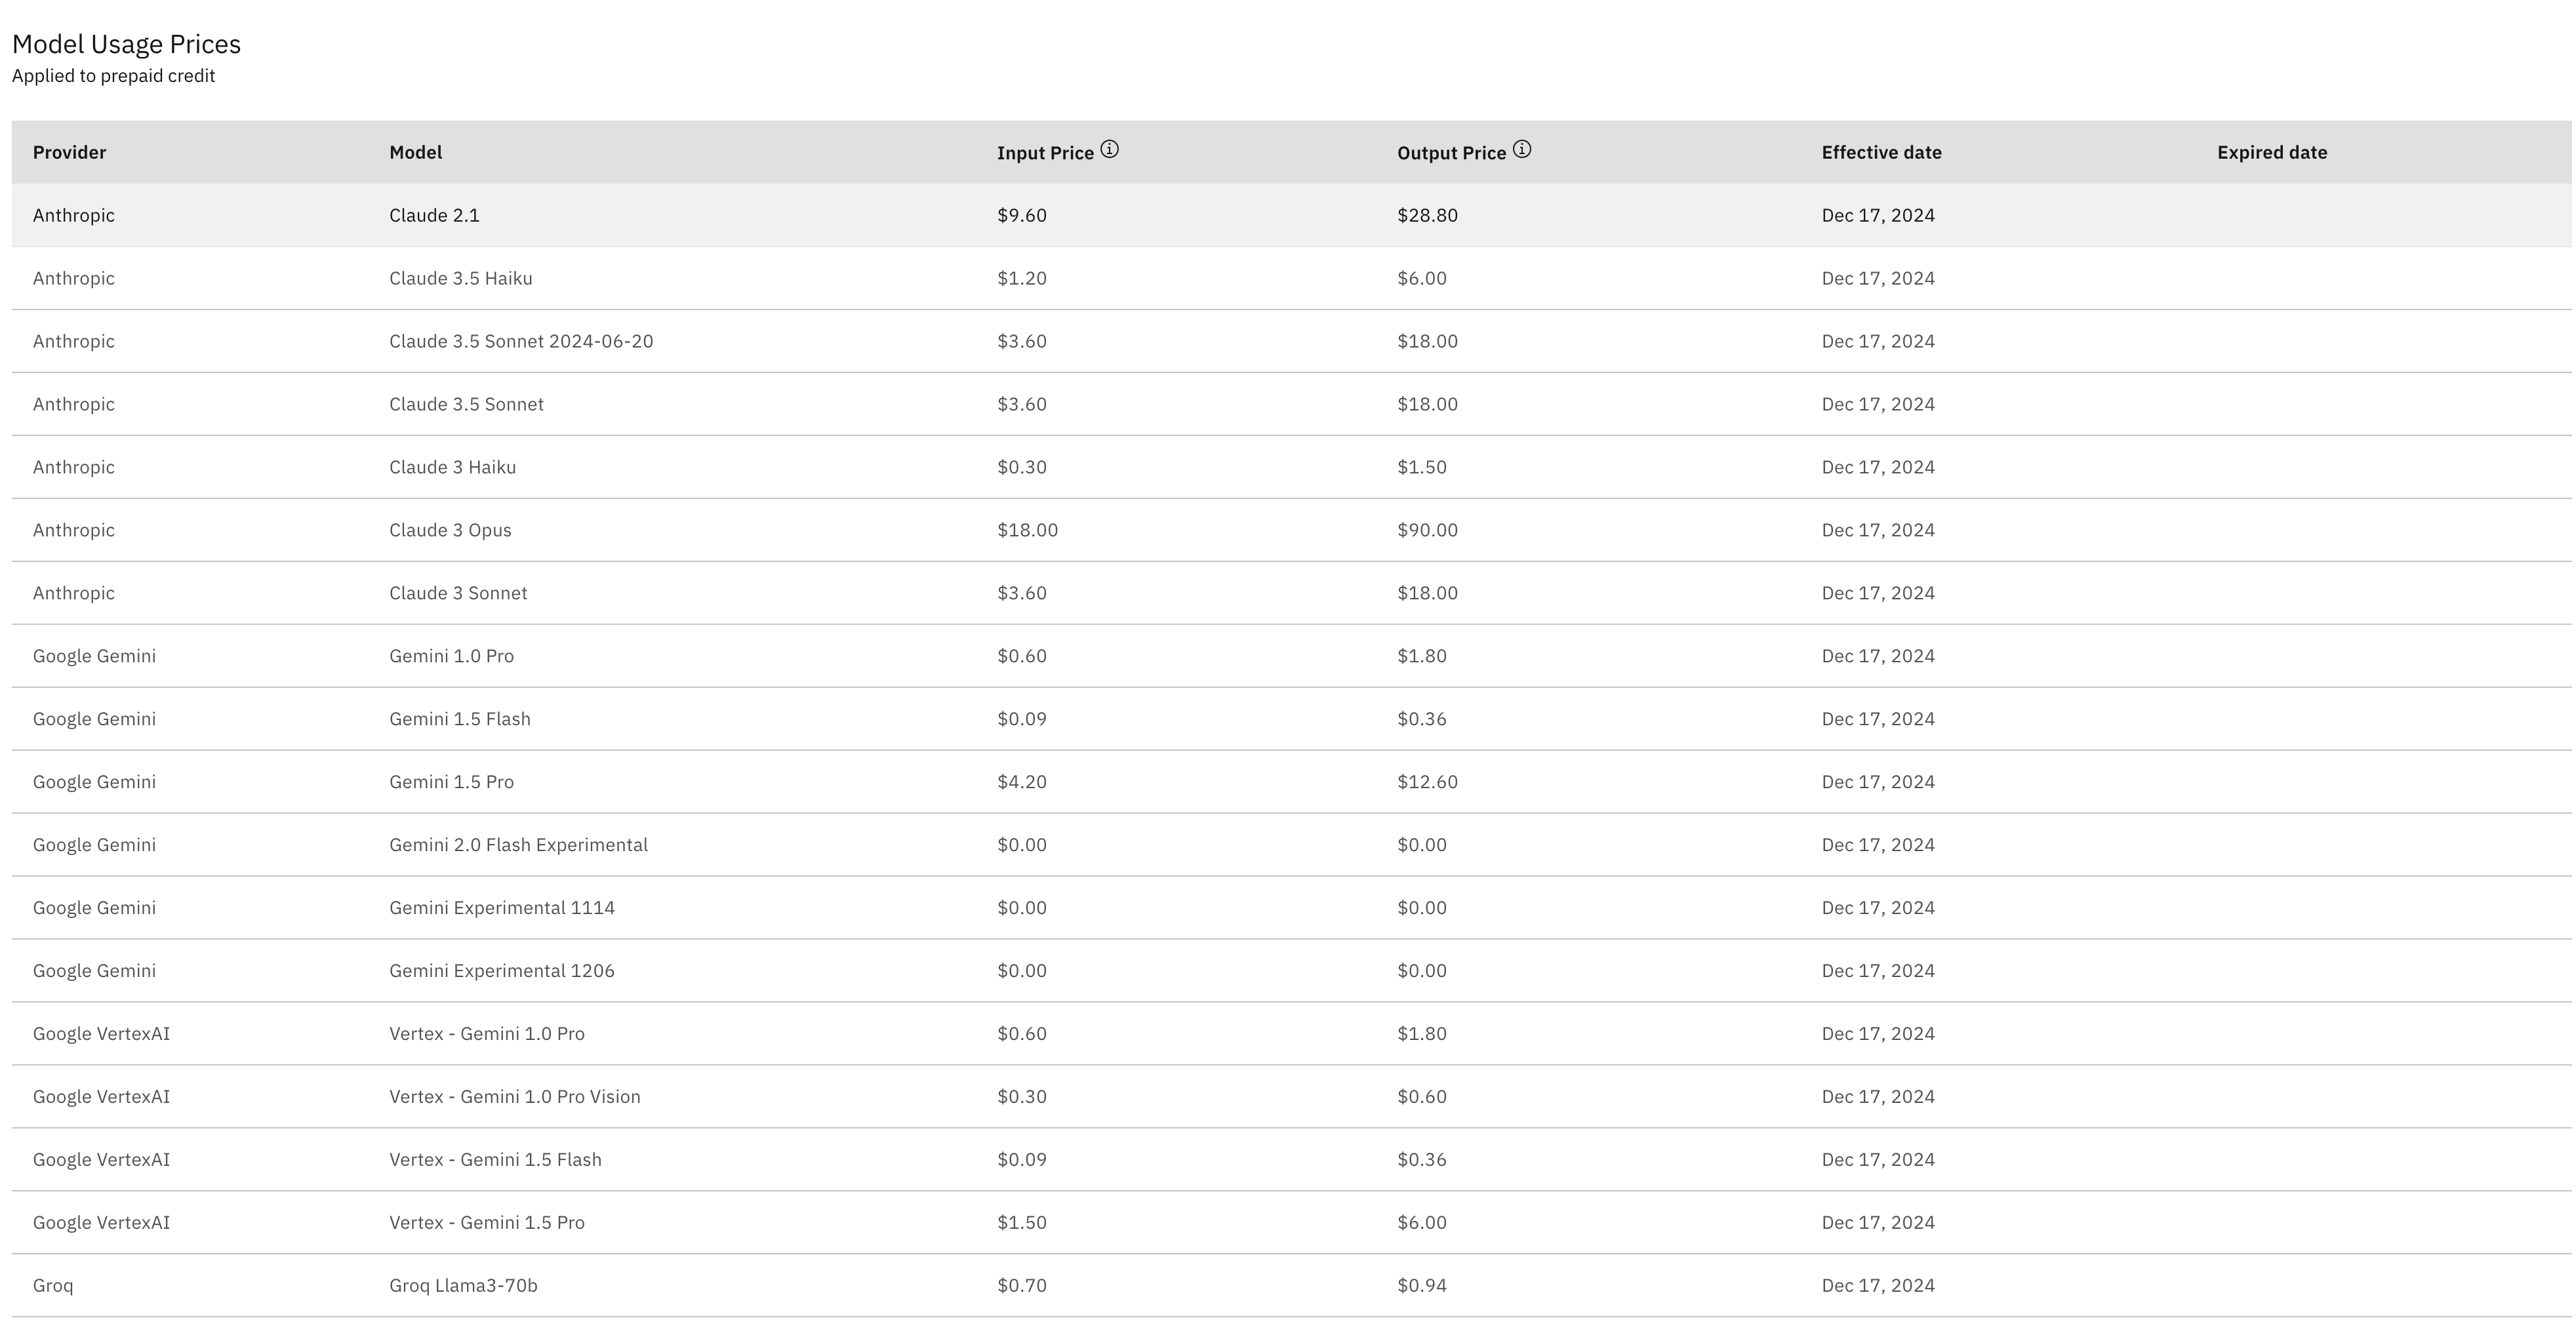Click the Provider column header

click(x=69, y=152)
